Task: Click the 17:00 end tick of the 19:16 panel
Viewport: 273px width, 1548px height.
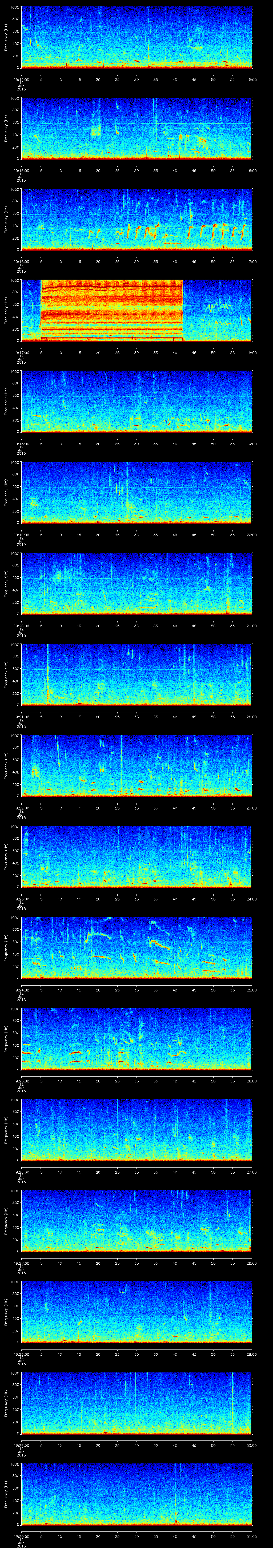Action: (x=251, y=261)
